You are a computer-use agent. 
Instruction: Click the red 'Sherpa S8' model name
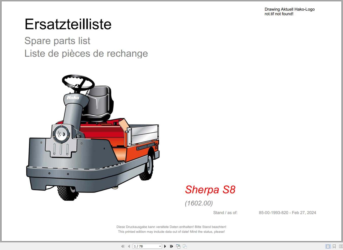(210, 189)
